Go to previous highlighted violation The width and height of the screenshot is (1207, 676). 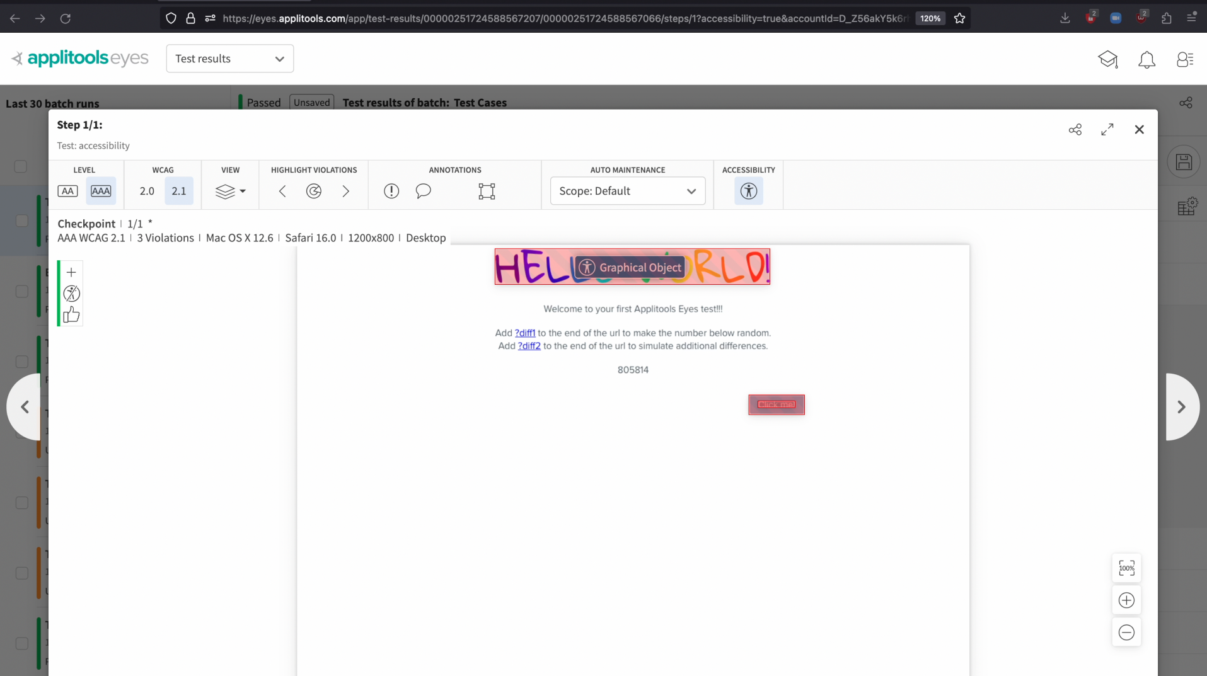click(x=282, y=191)
